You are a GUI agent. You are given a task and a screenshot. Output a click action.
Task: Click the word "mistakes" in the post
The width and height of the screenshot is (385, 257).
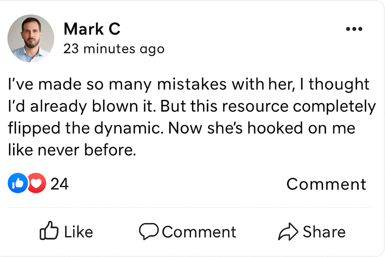(x=192, y=85)
